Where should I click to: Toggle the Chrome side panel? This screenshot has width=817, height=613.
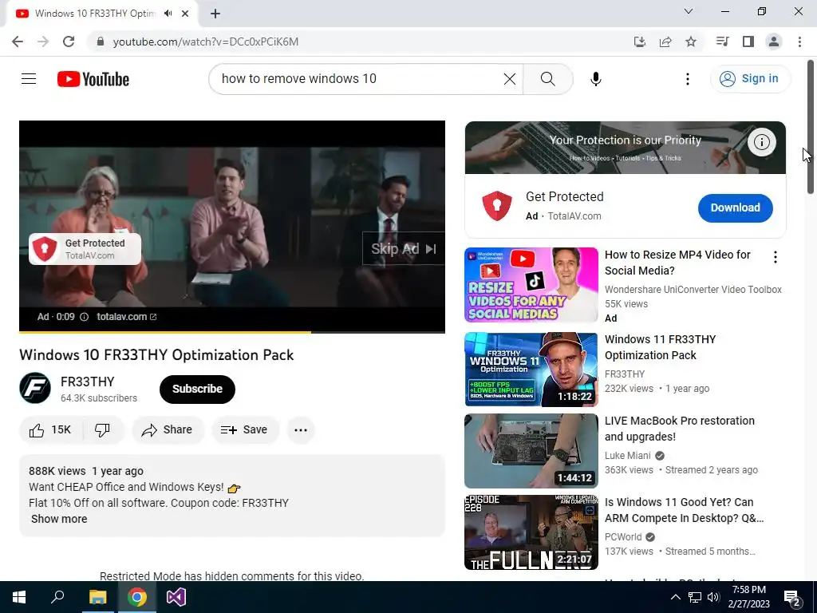748,42
